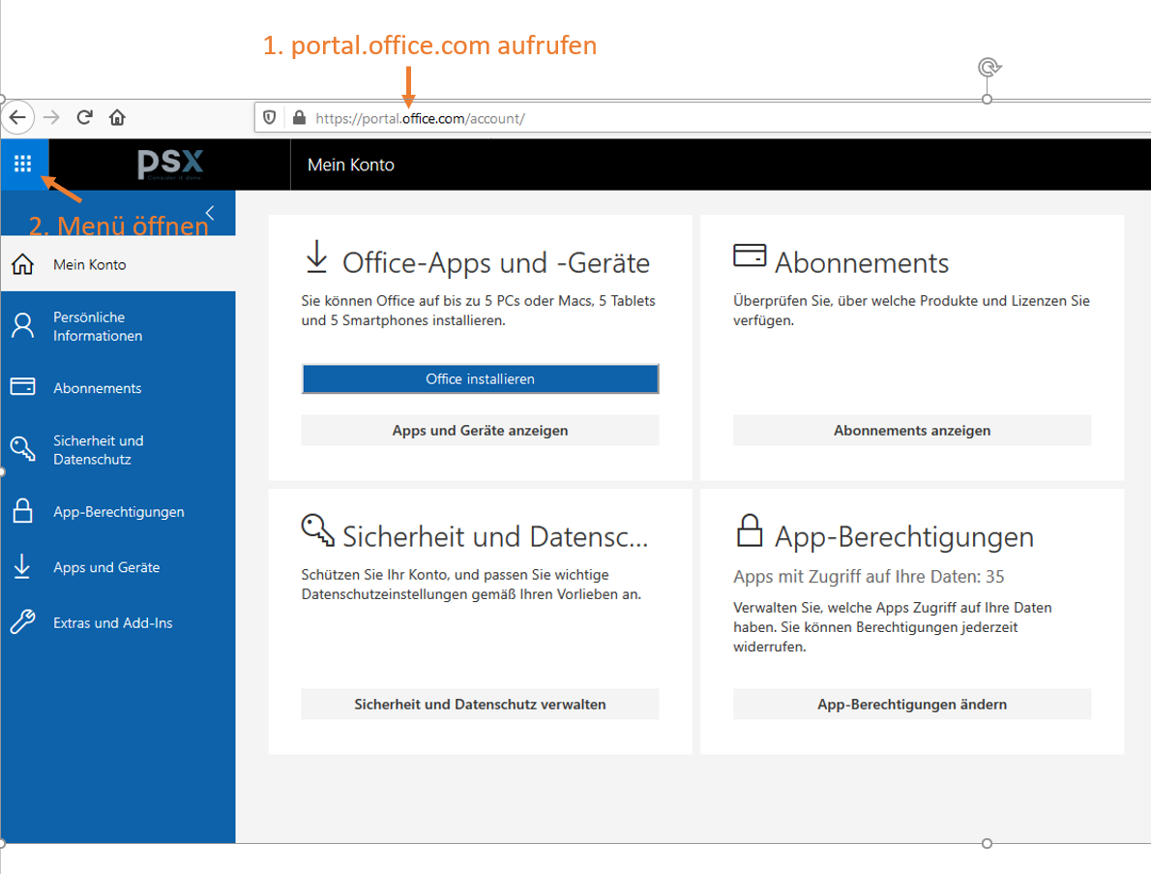The height and width of the screenshot is (874, 1151).
Task: Open Persönliche Informationen in sidebar
Action: click(97, 326)
